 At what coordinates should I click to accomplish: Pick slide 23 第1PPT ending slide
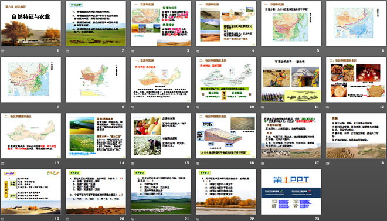[x=291, y=192]
